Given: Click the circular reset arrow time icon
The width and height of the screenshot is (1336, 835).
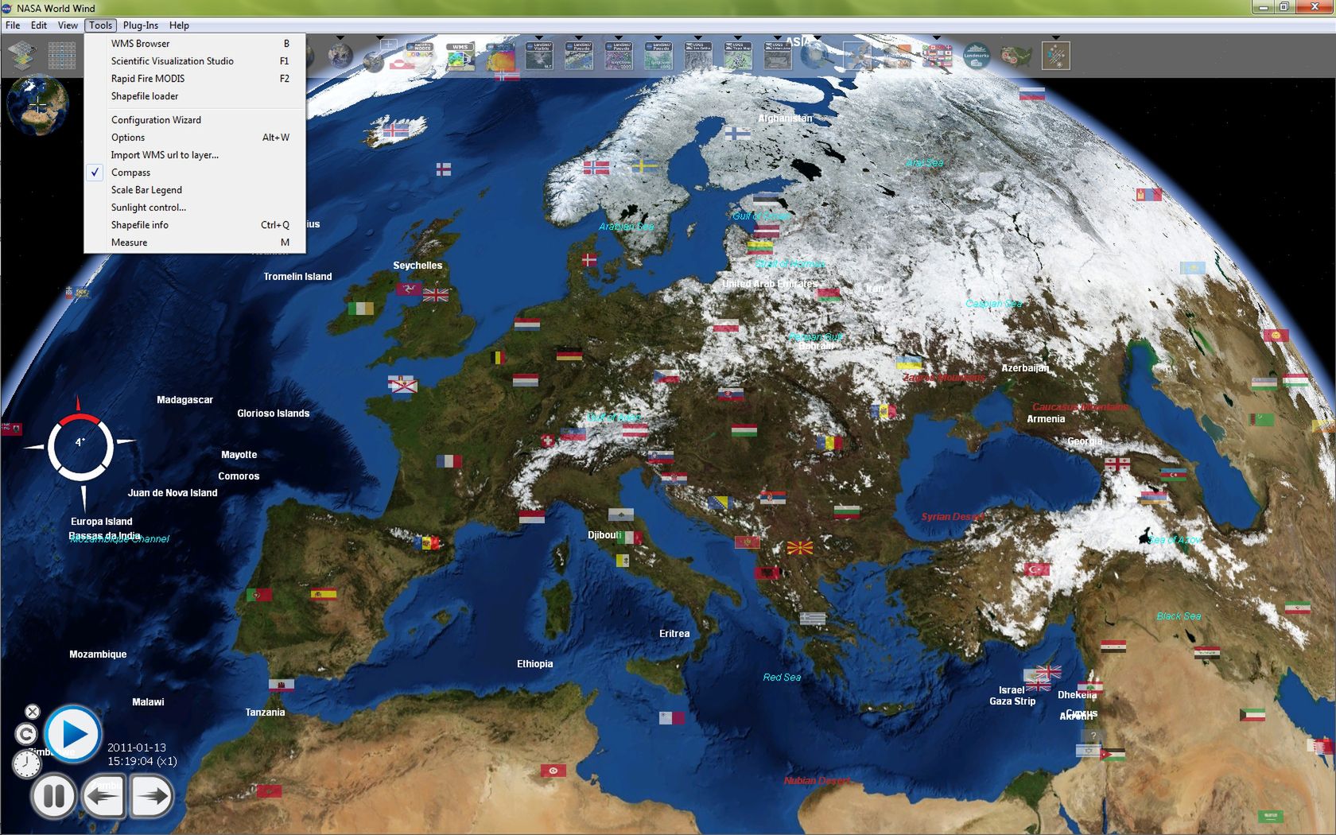Looking at the screenshot, I should (x=26, y=734).
